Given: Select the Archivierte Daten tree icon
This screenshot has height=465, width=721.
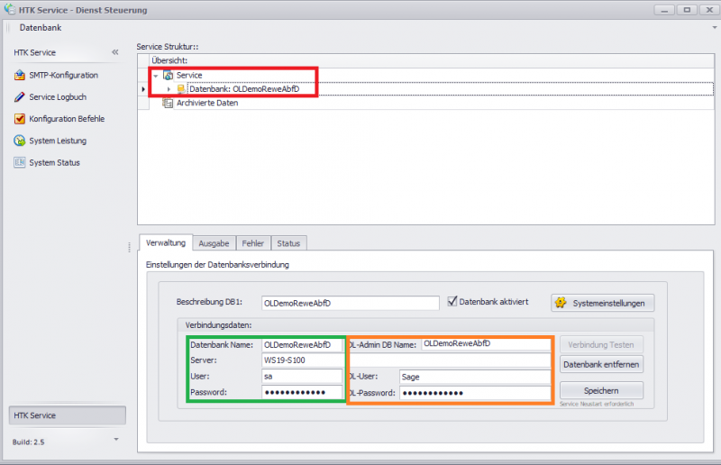Looking at the screenshot, I should click(x=168, y=103).
